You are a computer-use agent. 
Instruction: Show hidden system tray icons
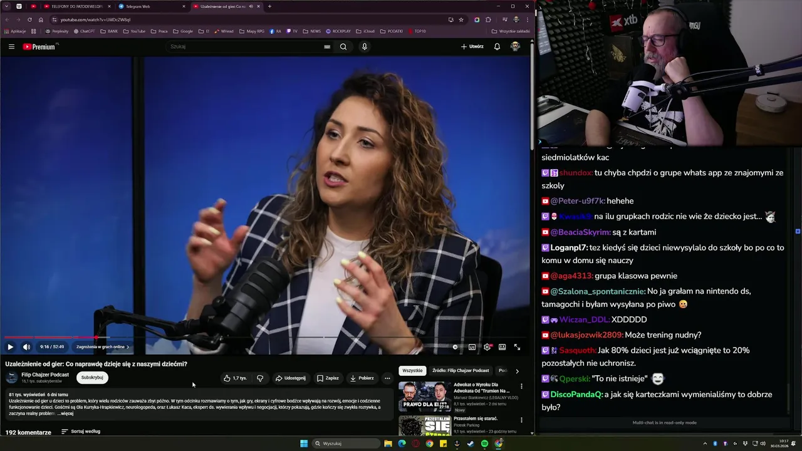point(704,443)
